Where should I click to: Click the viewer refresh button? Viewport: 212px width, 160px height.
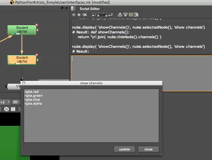(6, 109)
